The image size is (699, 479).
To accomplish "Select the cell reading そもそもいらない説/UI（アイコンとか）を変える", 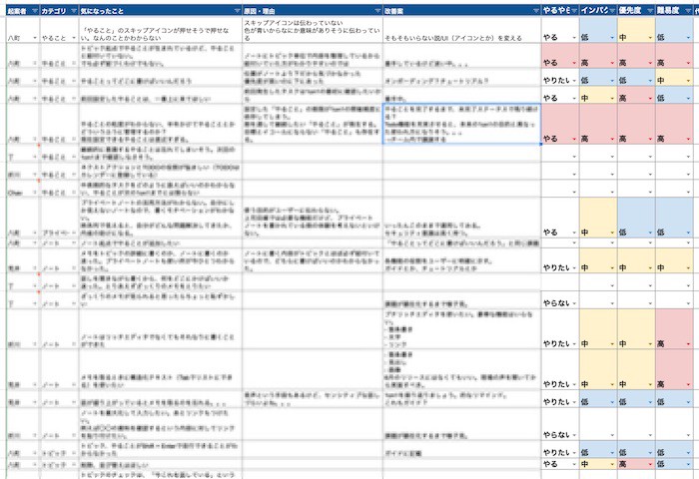I will tap(461, 30).
